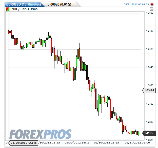
Task: Click the 0.00020 (0.01%) change value
Action: pos(59,5)
